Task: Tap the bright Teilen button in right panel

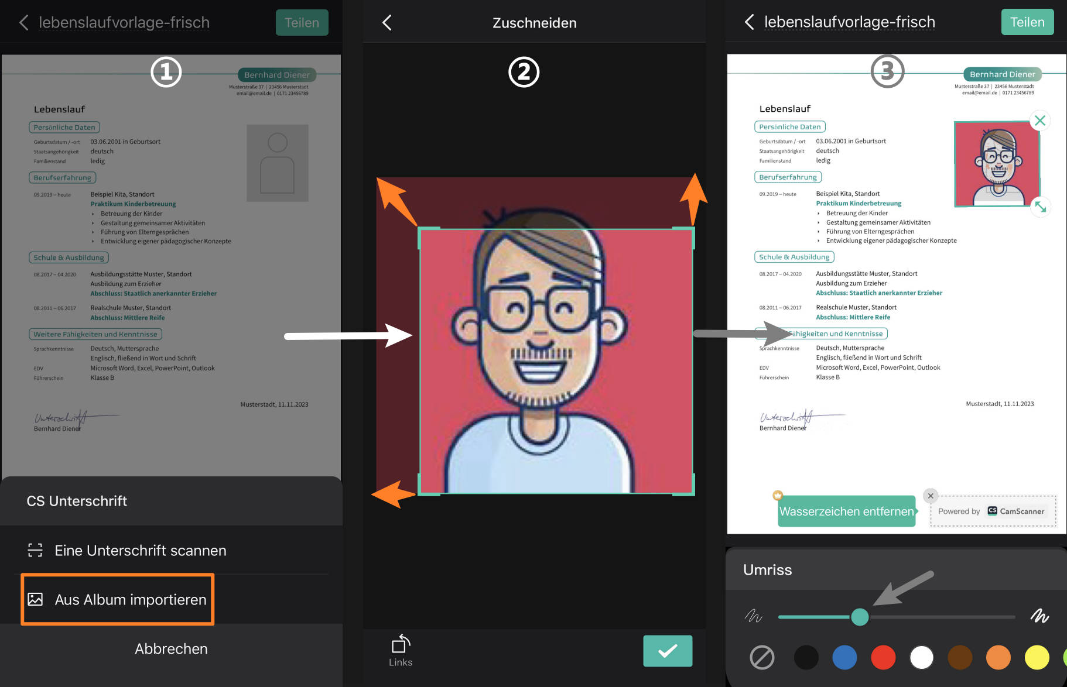Action: 1027,22
